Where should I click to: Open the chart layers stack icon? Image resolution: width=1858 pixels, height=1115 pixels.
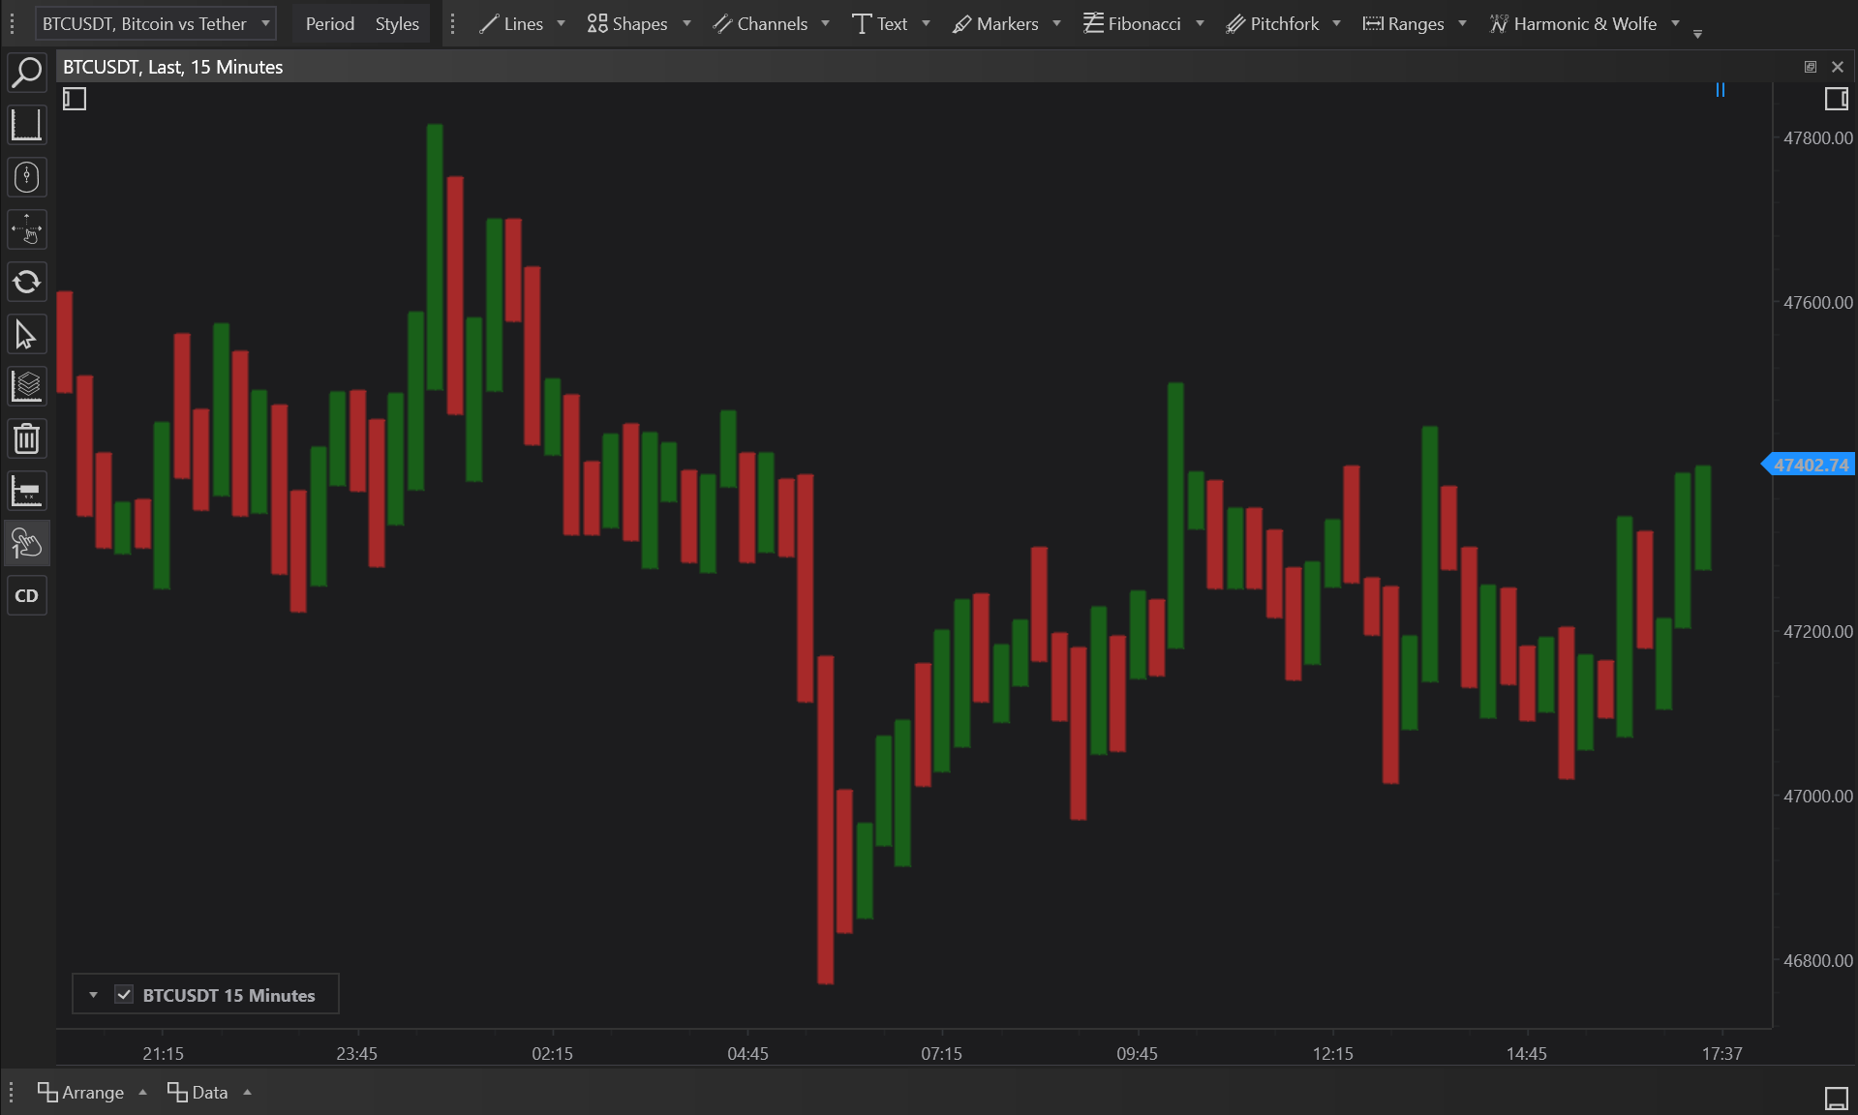click(27, 387)
